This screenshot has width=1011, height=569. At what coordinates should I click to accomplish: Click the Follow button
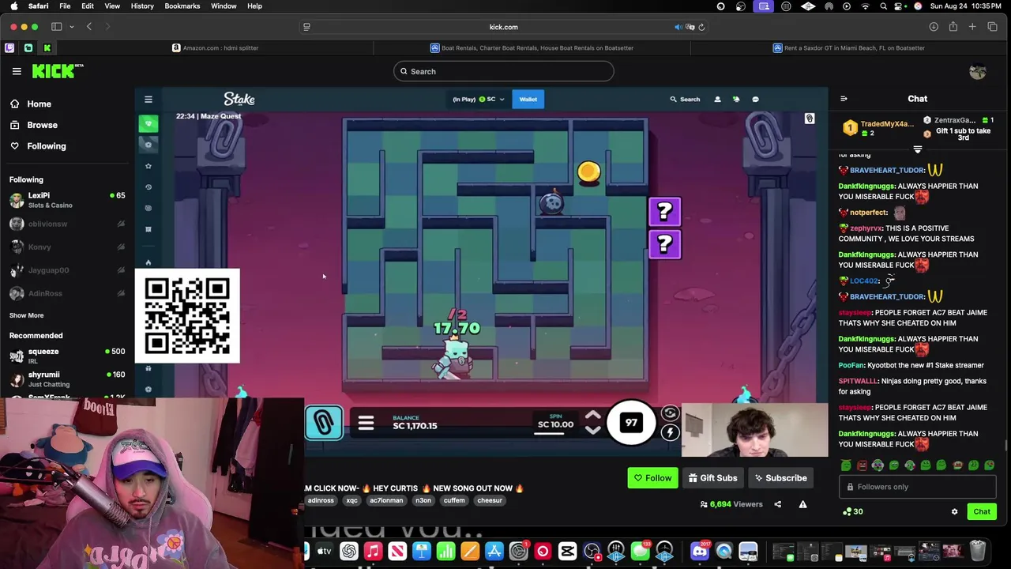click(652, 478)
